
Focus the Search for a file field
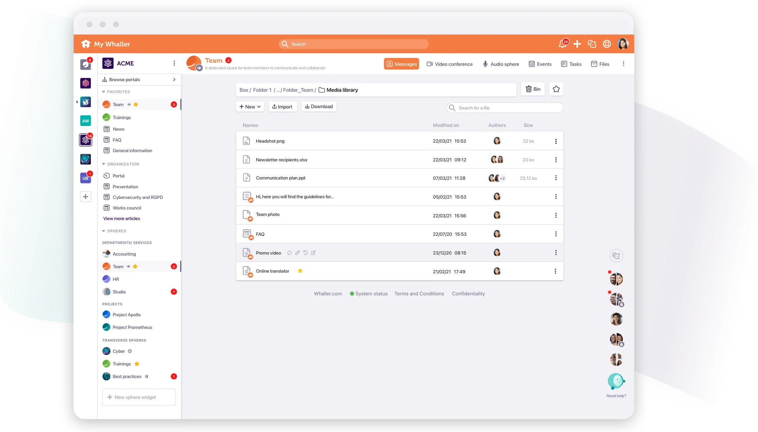(x=505, y=108)
